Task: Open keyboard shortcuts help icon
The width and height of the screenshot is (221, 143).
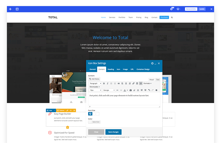Action: point(156,90)
